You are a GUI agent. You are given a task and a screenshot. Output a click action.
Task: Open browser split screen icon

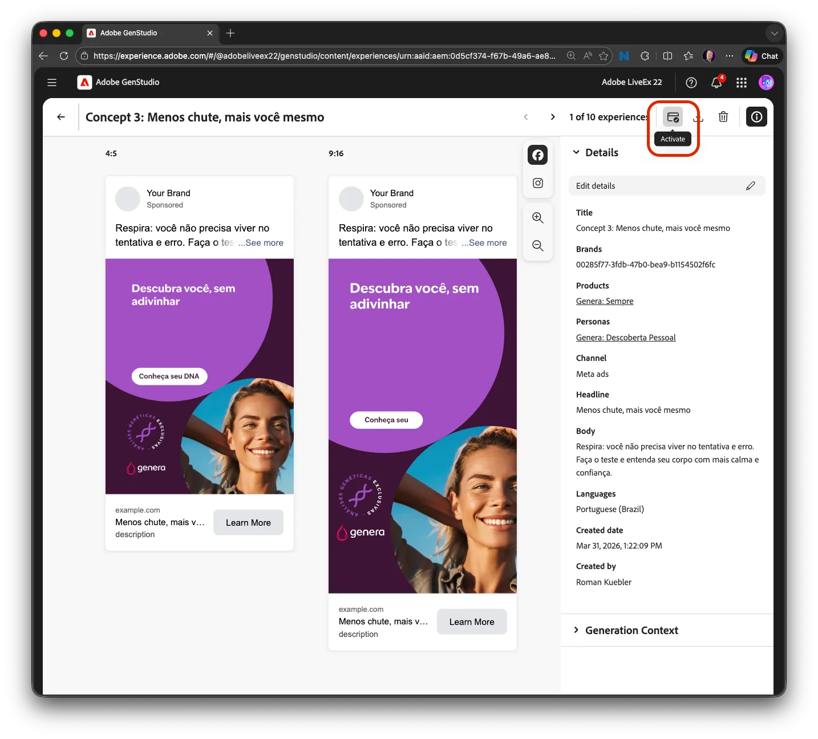(667, 56)
